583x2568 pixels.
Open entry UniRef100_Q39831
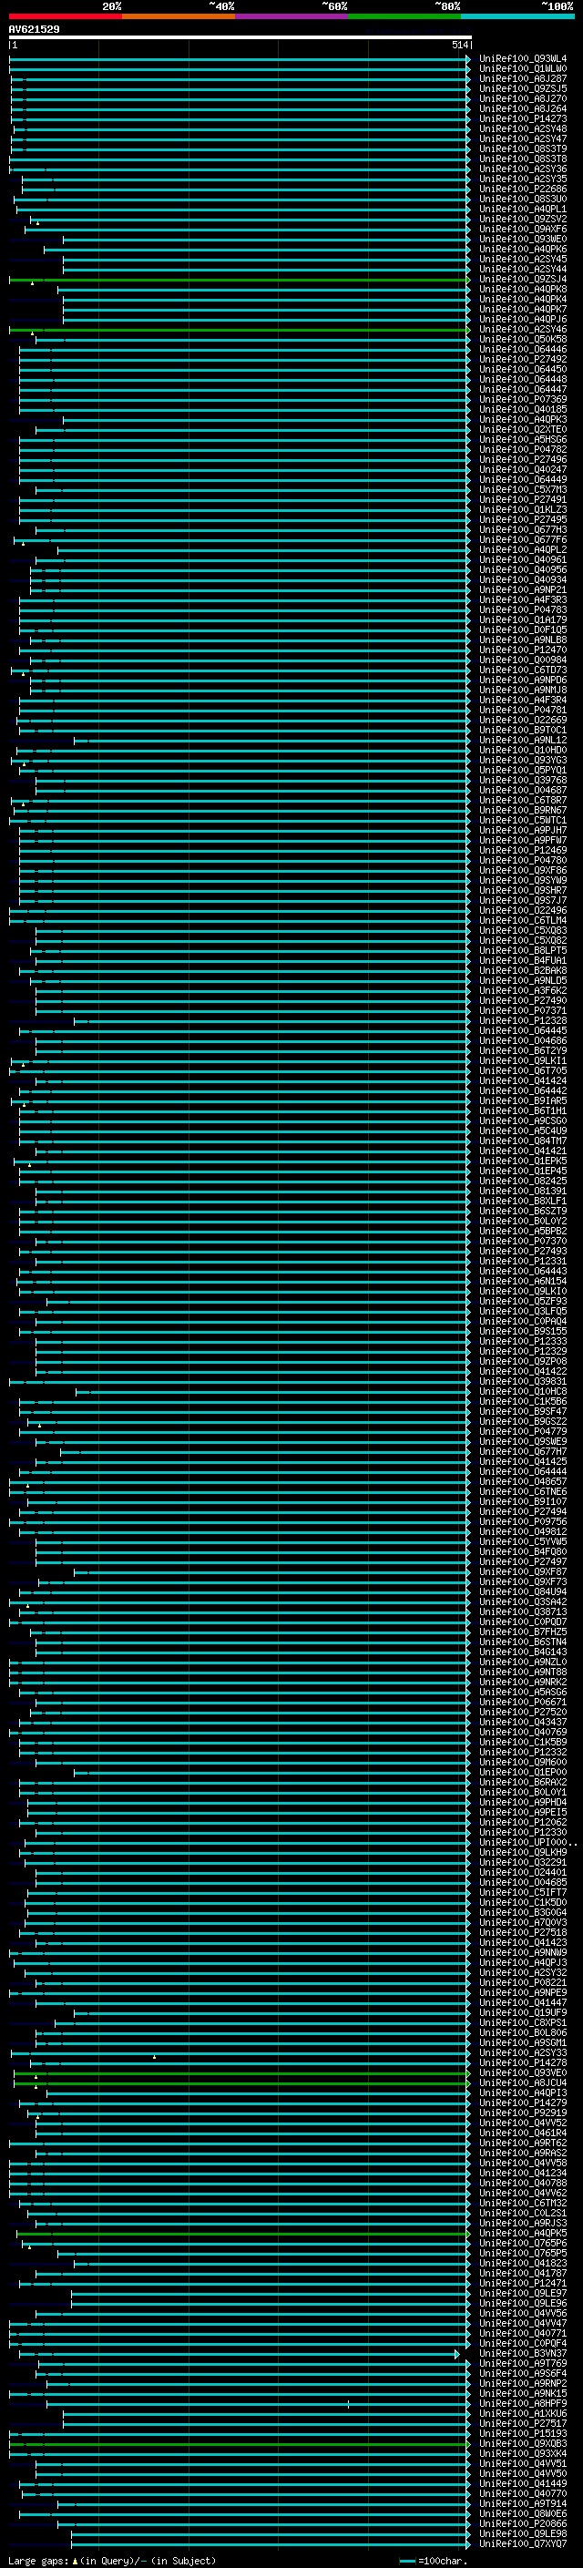(x=522, y=1382)
